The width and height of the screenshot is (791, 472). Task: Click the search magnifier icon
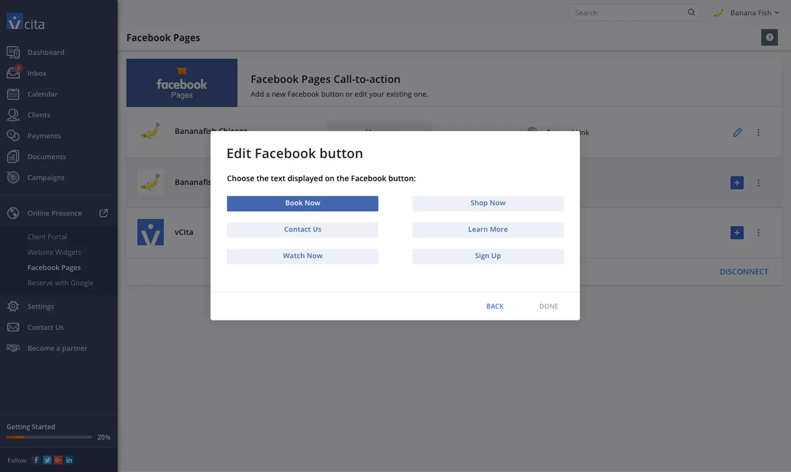pos(692,13)
